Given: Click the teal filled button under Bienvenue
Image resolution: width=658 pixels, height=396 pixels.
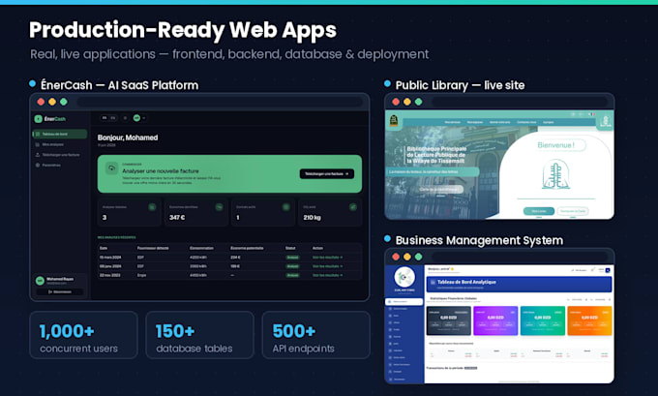Looking at the screenshot, I should tap(539, 211).
